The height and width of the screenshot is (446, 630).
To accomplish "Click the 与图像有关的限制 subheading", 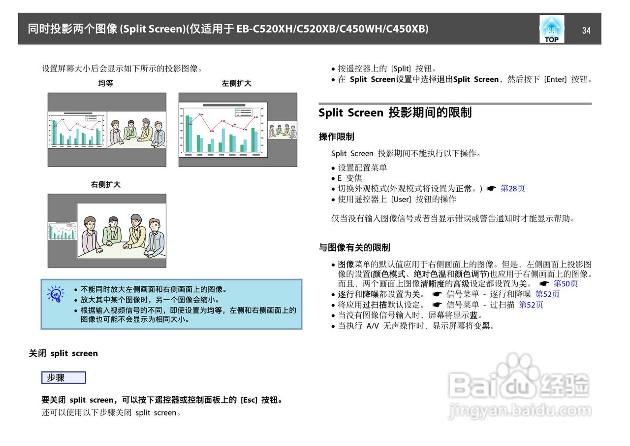I will [354, 247].
